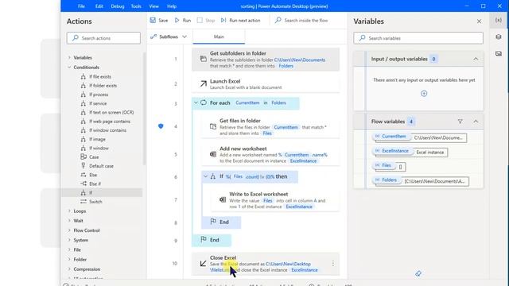
Task: Expand the Variables action group
Action: click(x=69, y=57)
